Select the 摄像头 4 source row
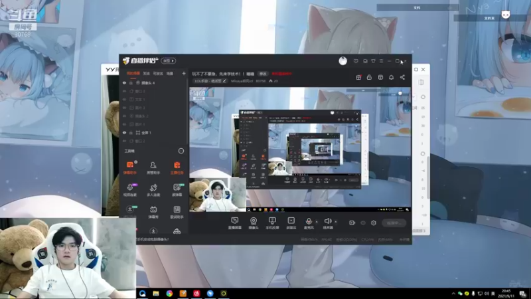Viewport: 531px width, 299px height. [153, 82]
